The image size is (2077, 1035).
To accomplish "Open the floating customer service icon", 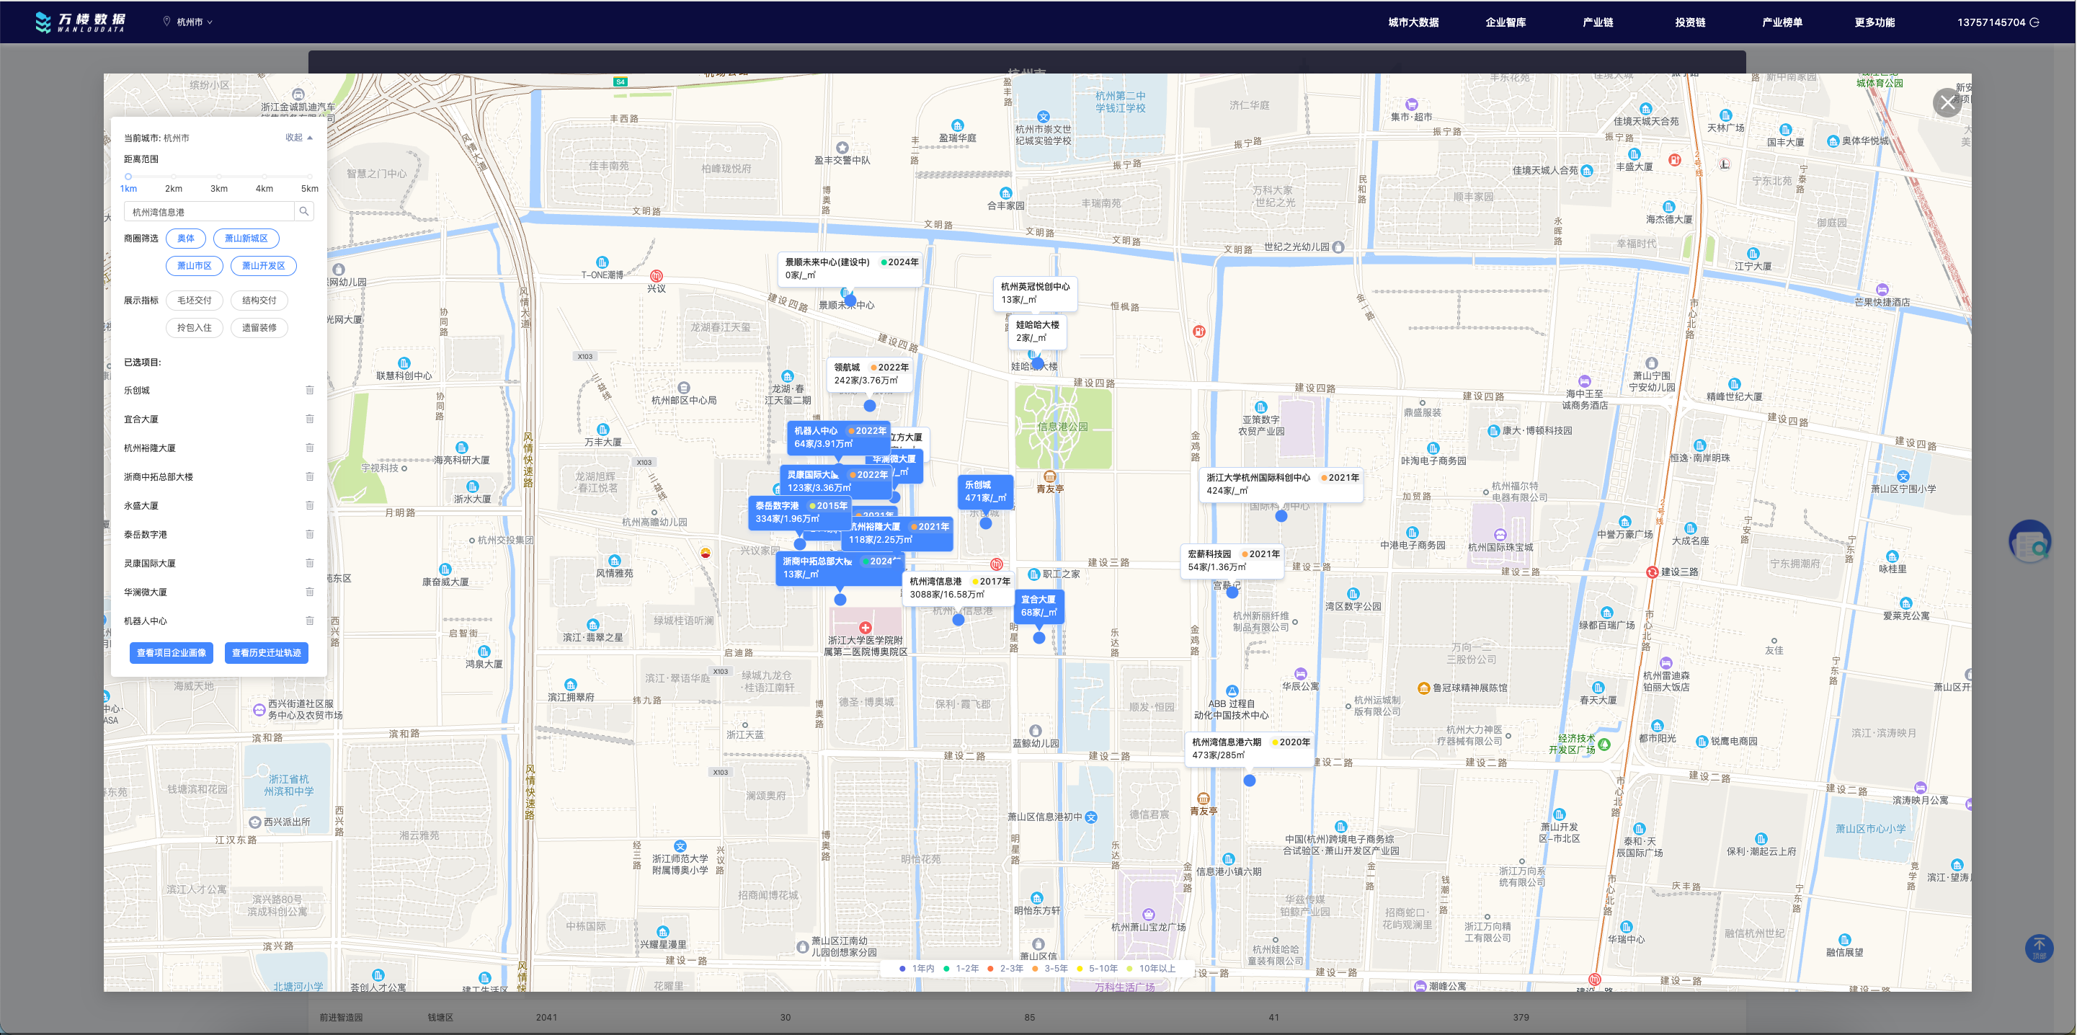I will pyautogui.click(x=2029, y=542).
